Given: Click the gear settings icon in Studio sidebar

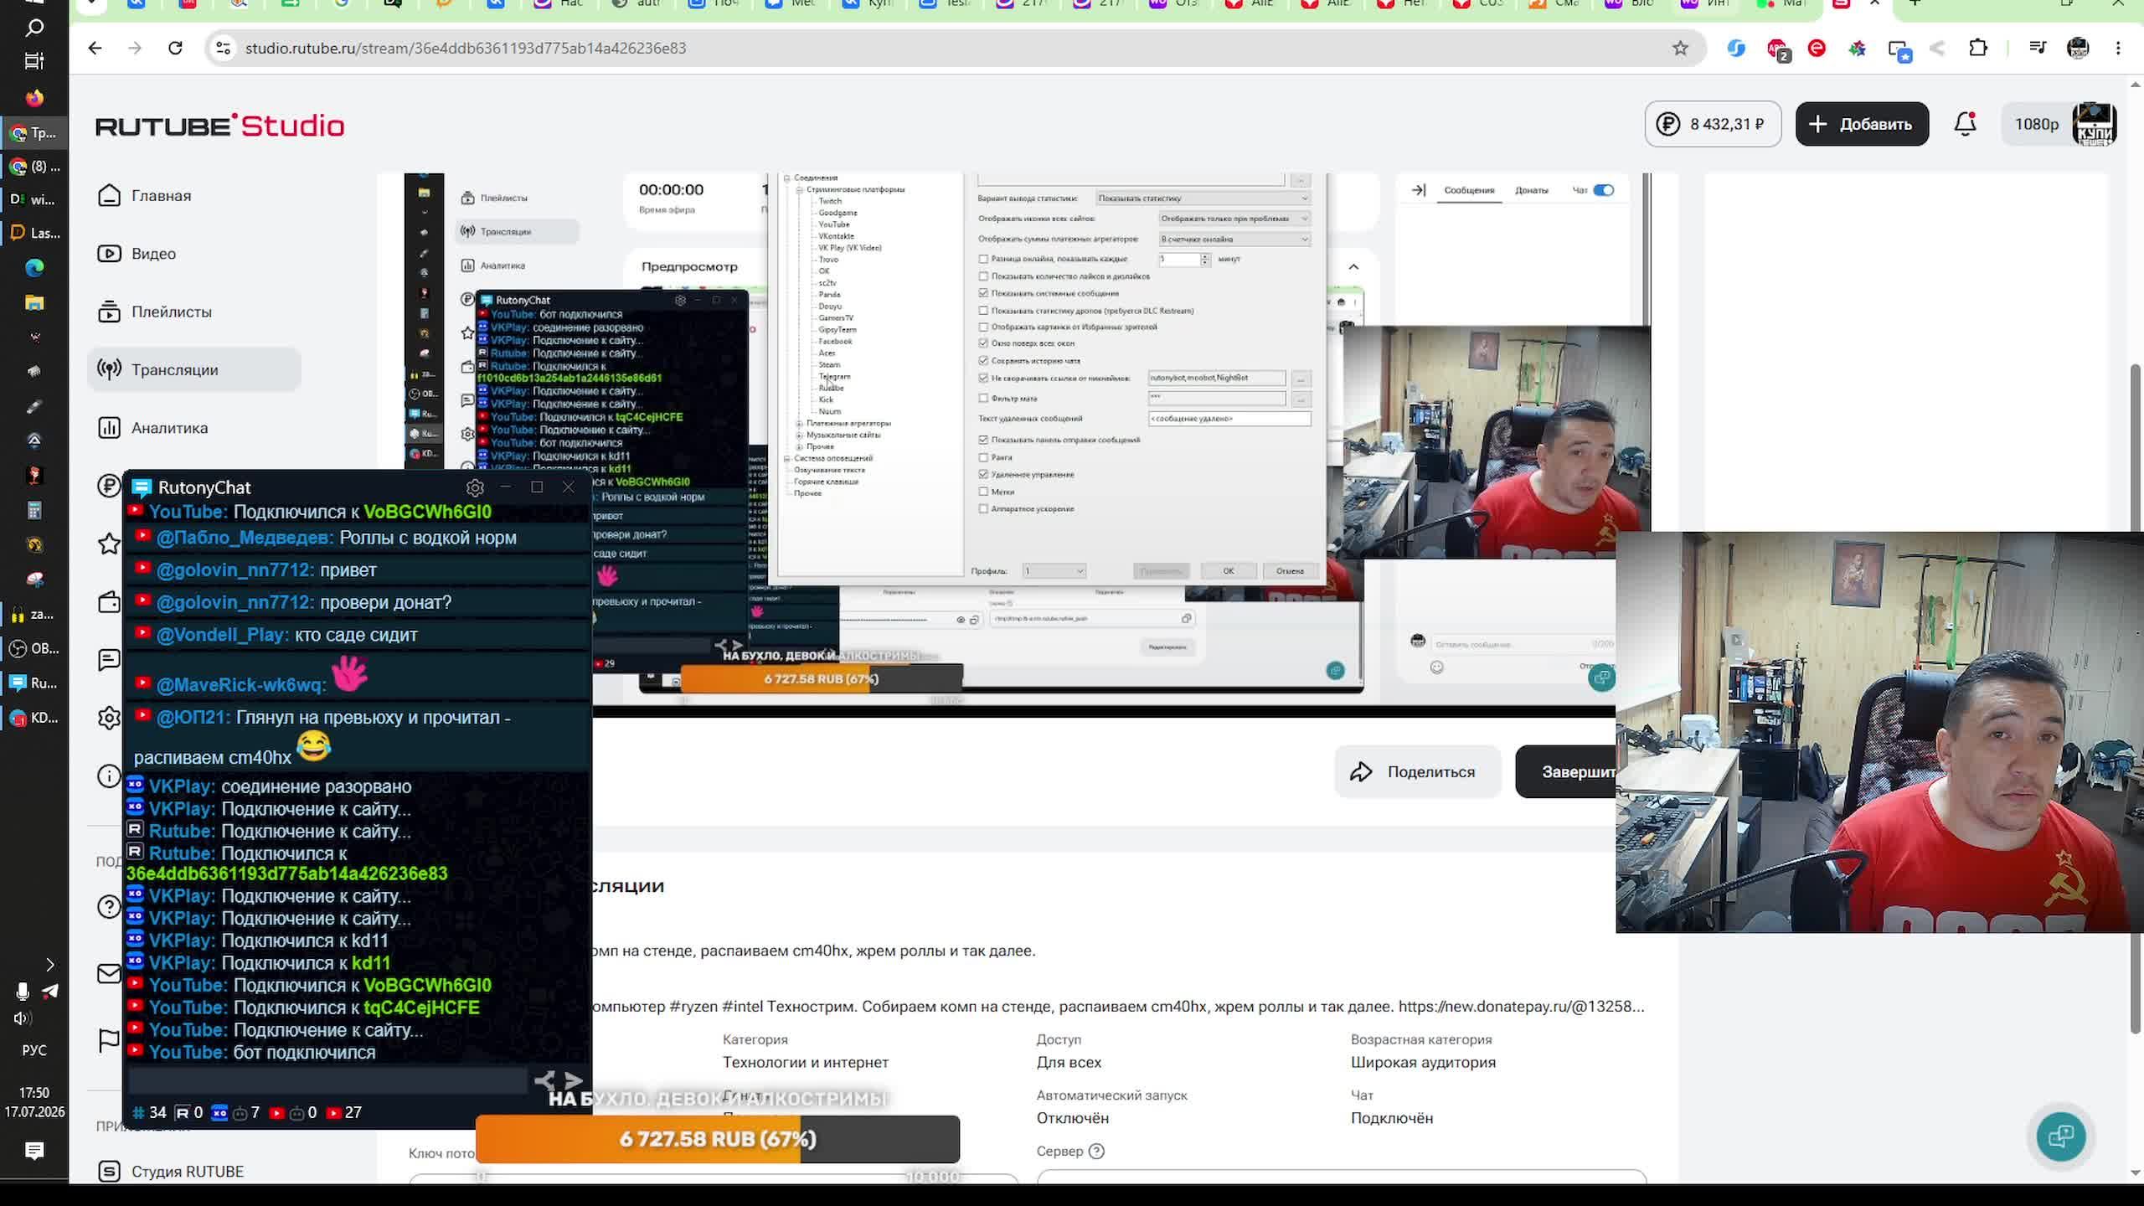Looking at the screenshot, I should [109, 718].
